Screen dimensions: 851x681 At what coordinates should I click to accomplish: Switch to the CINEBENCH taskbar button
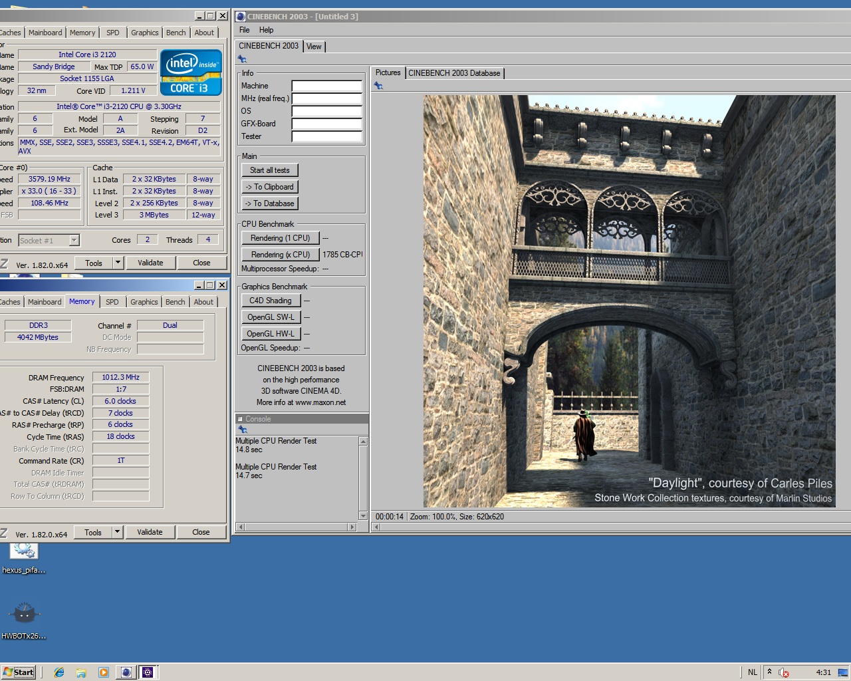(126, 672)
